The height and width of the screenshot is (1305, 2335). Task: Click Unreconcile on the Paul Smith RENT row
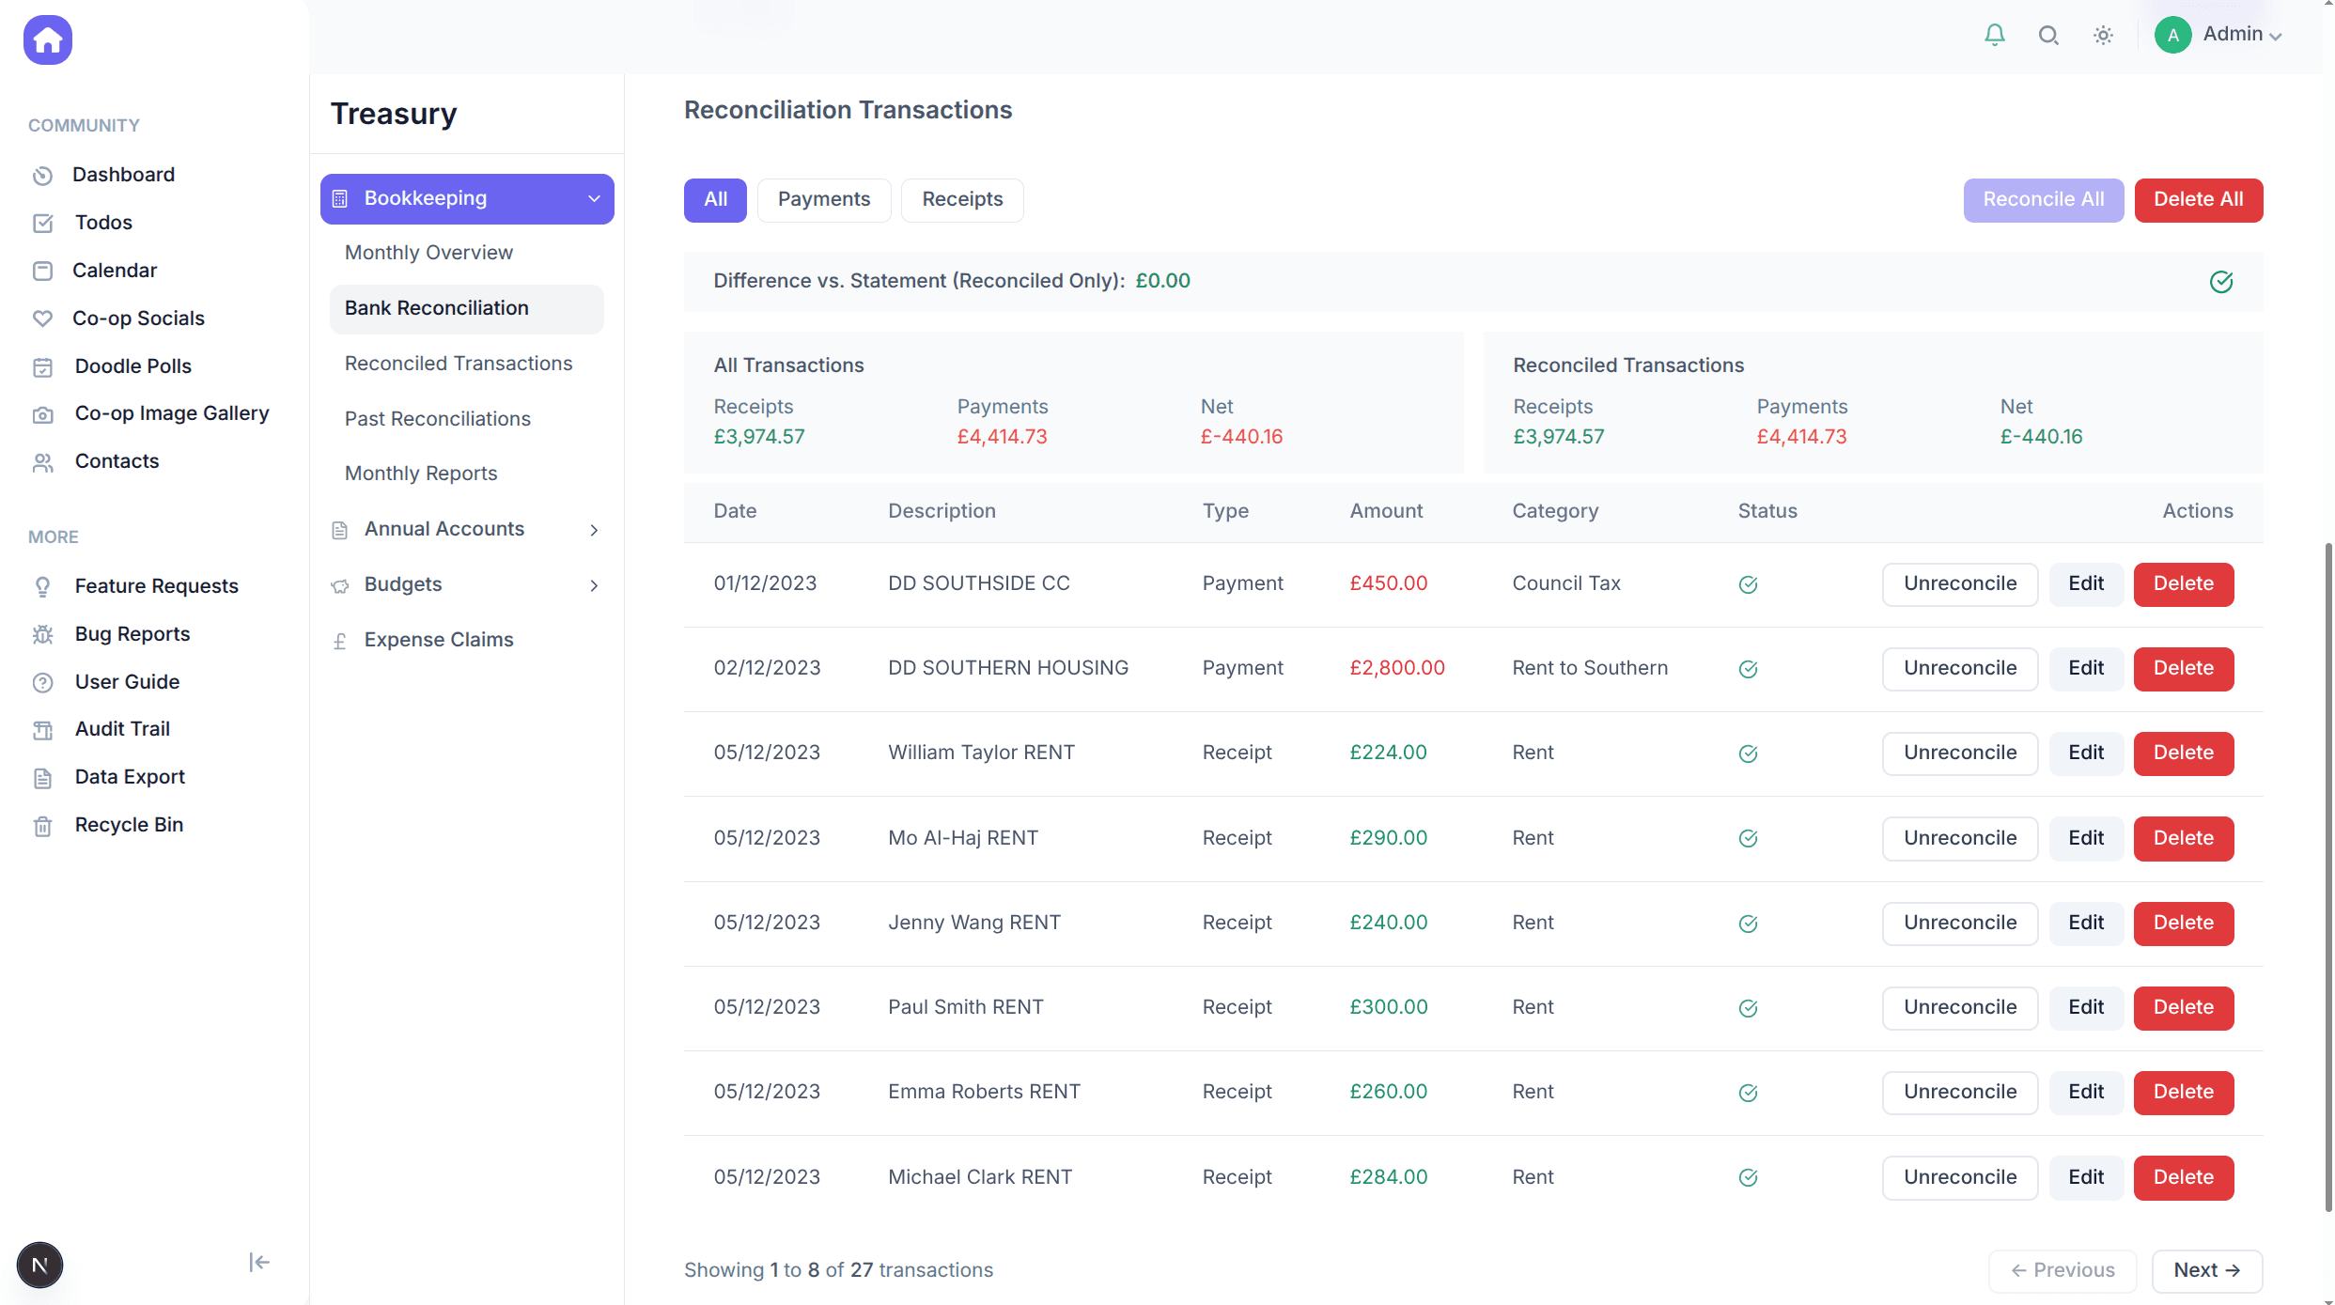coord(1959,1007)
